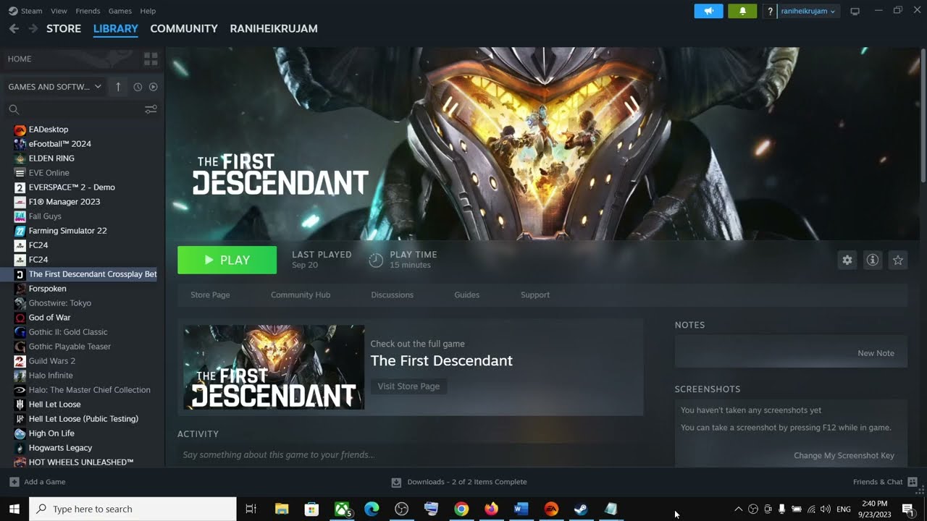The height and width of the screenshot is (521, 927).
Task: Select Hogwarts Legacy in the game list
Action: pyautogui.click(x=60, y=448)
